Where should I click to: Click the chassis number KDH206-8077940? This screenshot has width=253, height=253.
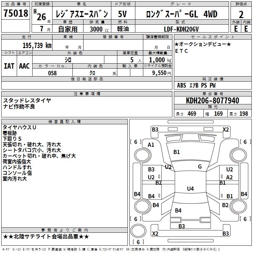click(212, 101)
